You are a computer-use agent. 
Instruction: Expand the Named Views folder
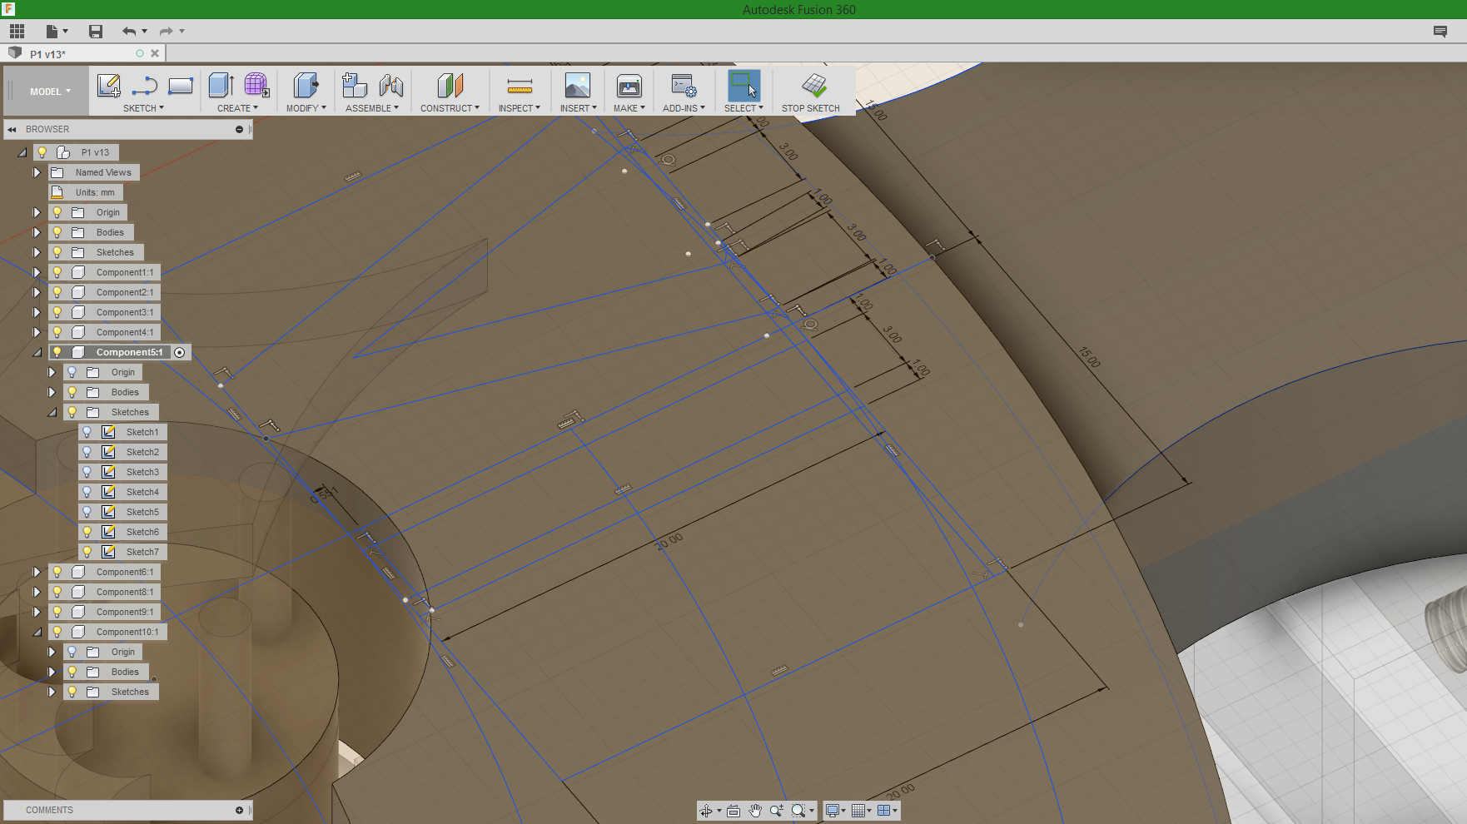point(37,172)
